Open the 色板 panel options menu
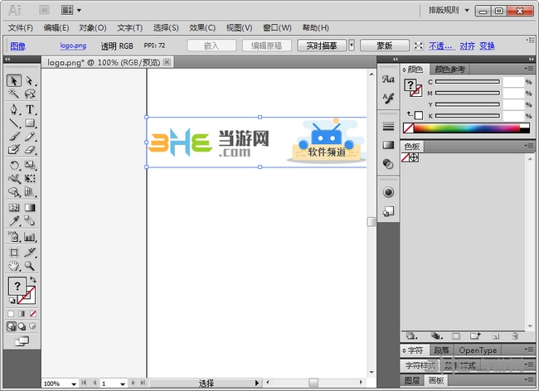This screenshot has width=539, height=391. pyautogui.click(x=529, y=146)
